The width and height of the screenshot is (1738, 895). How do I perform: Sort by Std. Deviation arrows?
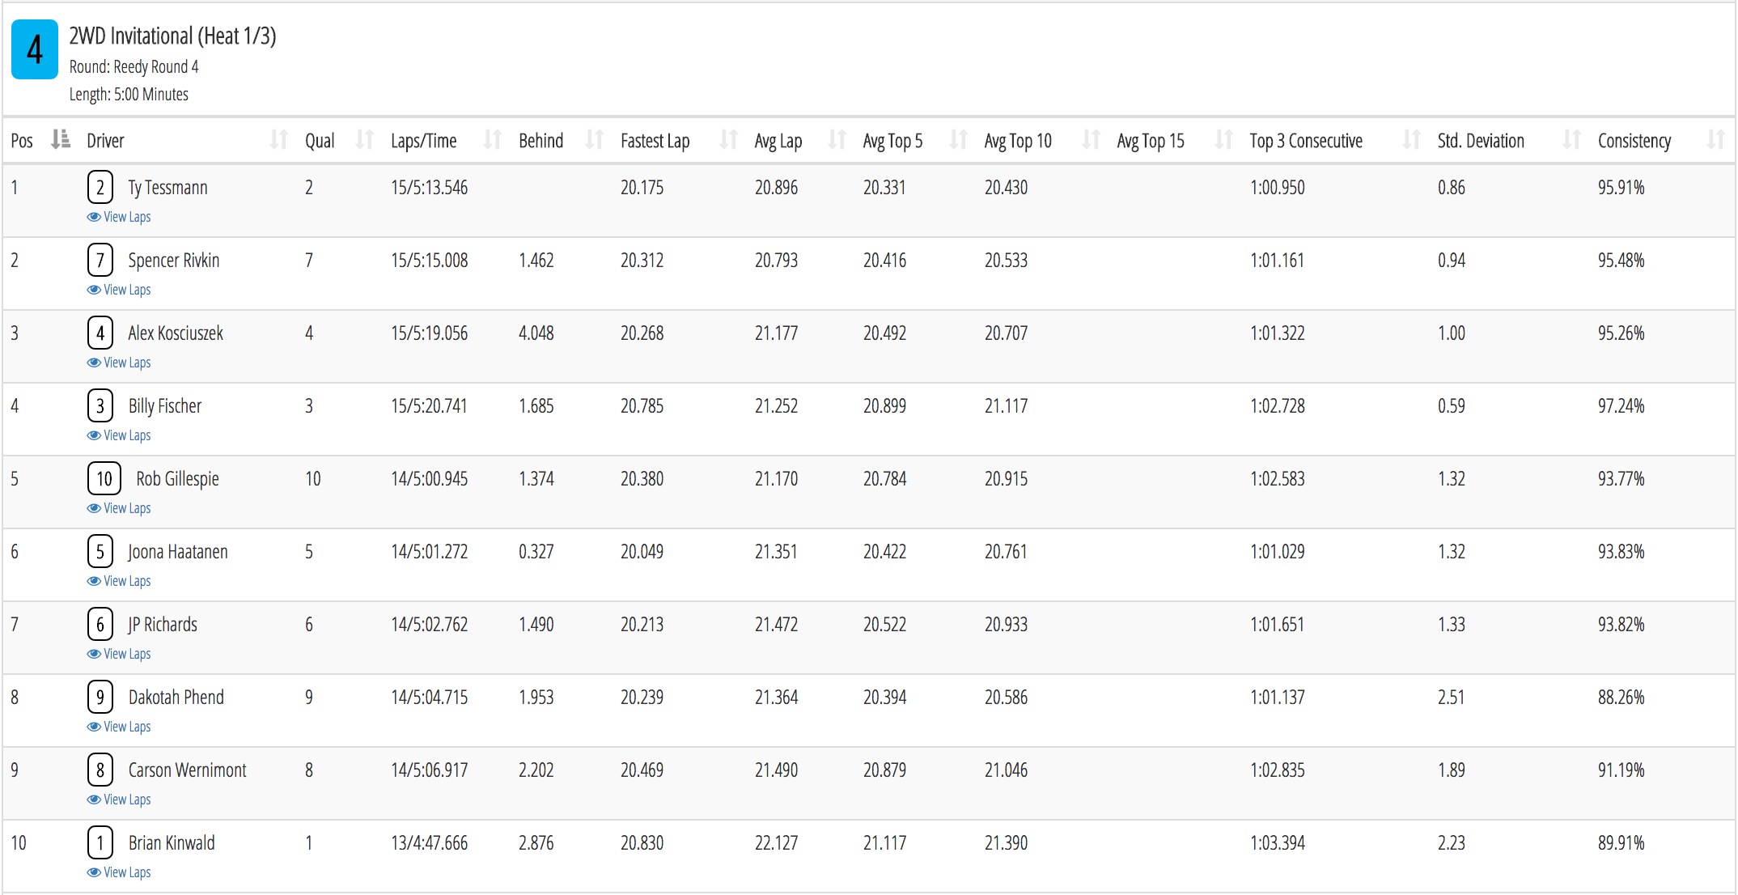point(1572,140)
